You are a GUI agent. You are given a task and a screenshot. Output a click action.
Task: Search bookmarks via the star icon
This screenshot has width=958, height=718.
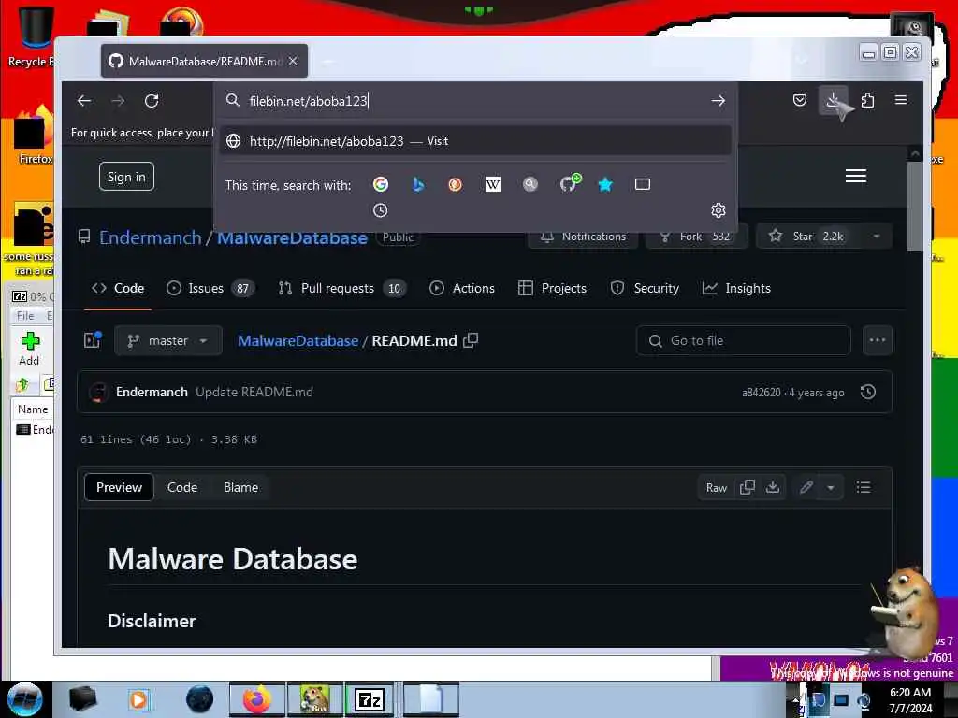click(605, 184)
